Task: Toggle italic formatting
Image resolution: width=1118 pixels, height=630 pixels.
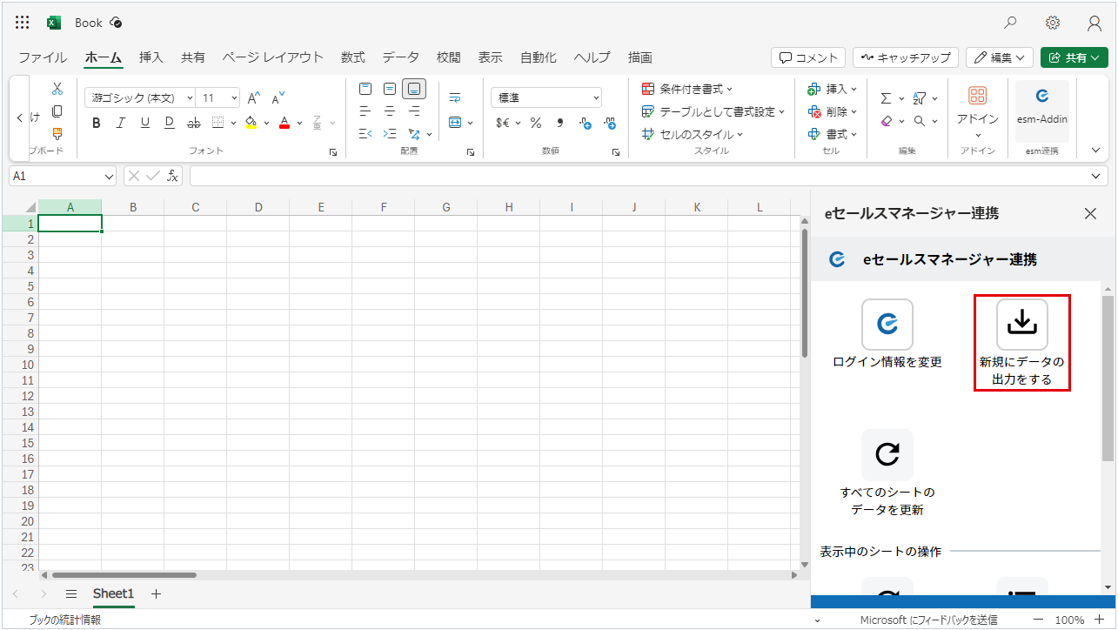Action: click(121, 123)
